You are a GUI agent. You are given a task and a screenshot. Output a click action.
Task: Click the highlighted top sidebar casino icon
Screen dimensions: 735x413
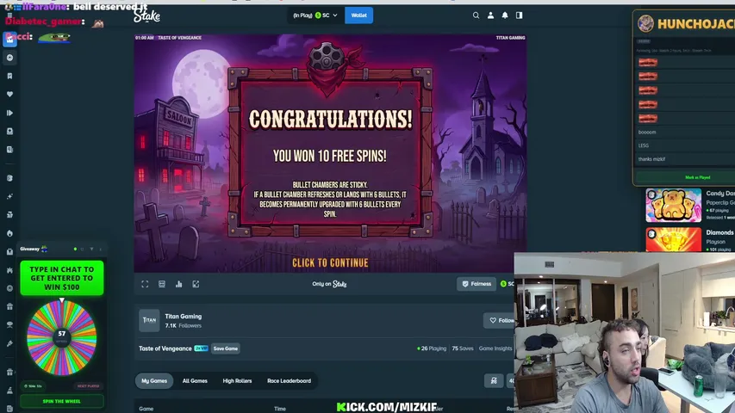point(9,40)
